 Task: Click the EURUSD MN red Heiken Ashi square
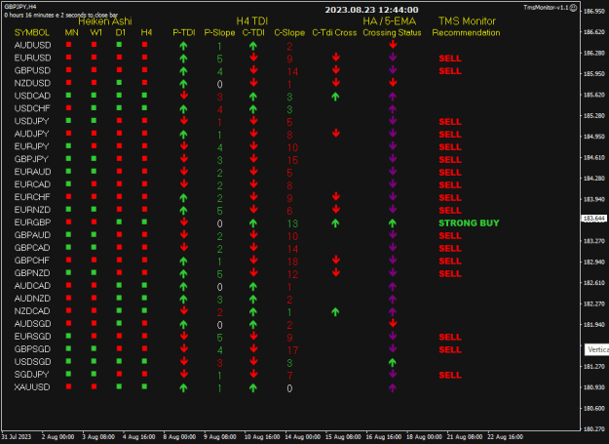click(69, 58)
